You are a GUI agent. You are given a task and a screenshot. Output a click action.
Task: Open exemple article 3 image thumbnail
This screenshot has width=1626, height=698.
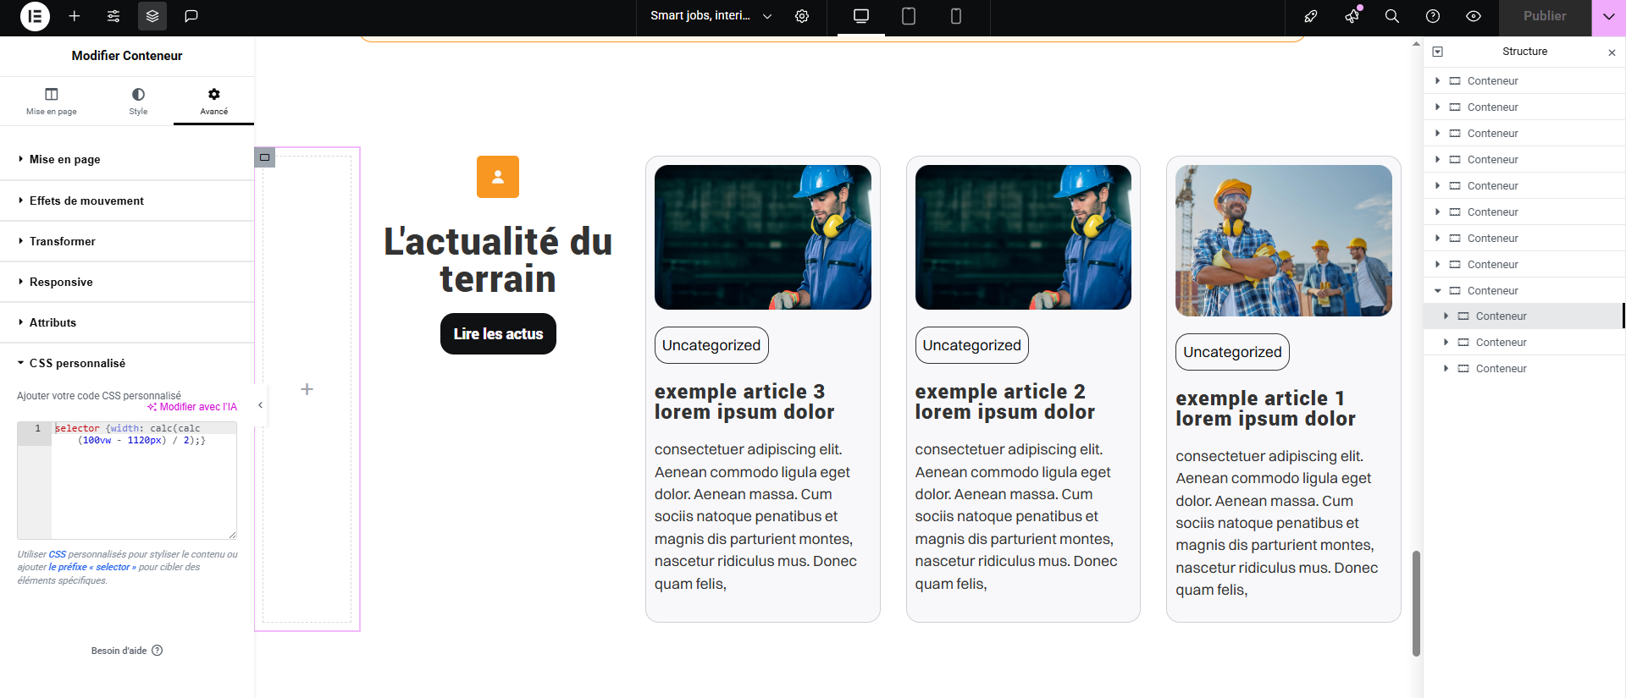pyautogui.click(x=763, y=237)
